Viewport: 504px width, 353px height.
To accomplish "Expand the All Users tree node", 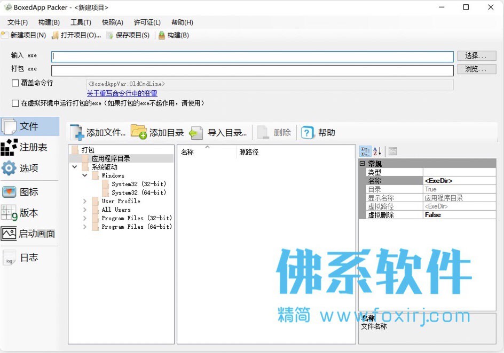I will 85,210.
